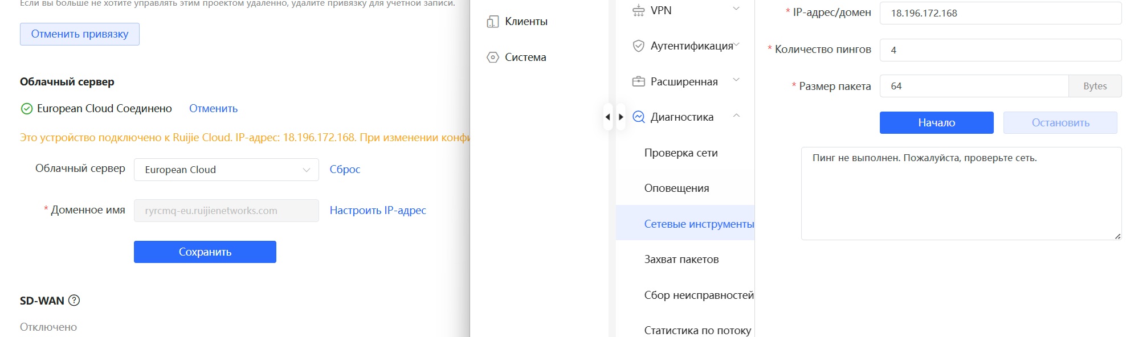Click the Количество пингов input field
Image resolution: width=1147 pixels, height=337 pixels.
pyautogui.click(x=1001, y=50)
